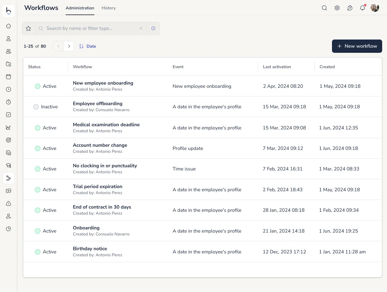Open the New employee onboarding workflow

[103, 83]
